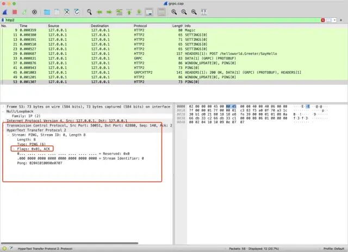Start capturing packets with shark fin icon
The height and width of the screenshot is (252, 348).
[5, 12]
